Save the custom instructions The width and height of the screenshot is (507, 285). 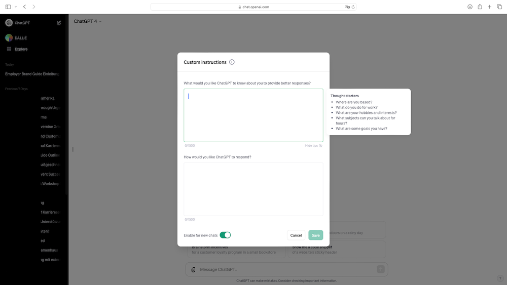(x=315, y=235)
